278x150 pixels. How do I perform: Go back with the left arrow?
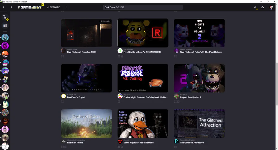pyautogui.click(x=3, y=7)
